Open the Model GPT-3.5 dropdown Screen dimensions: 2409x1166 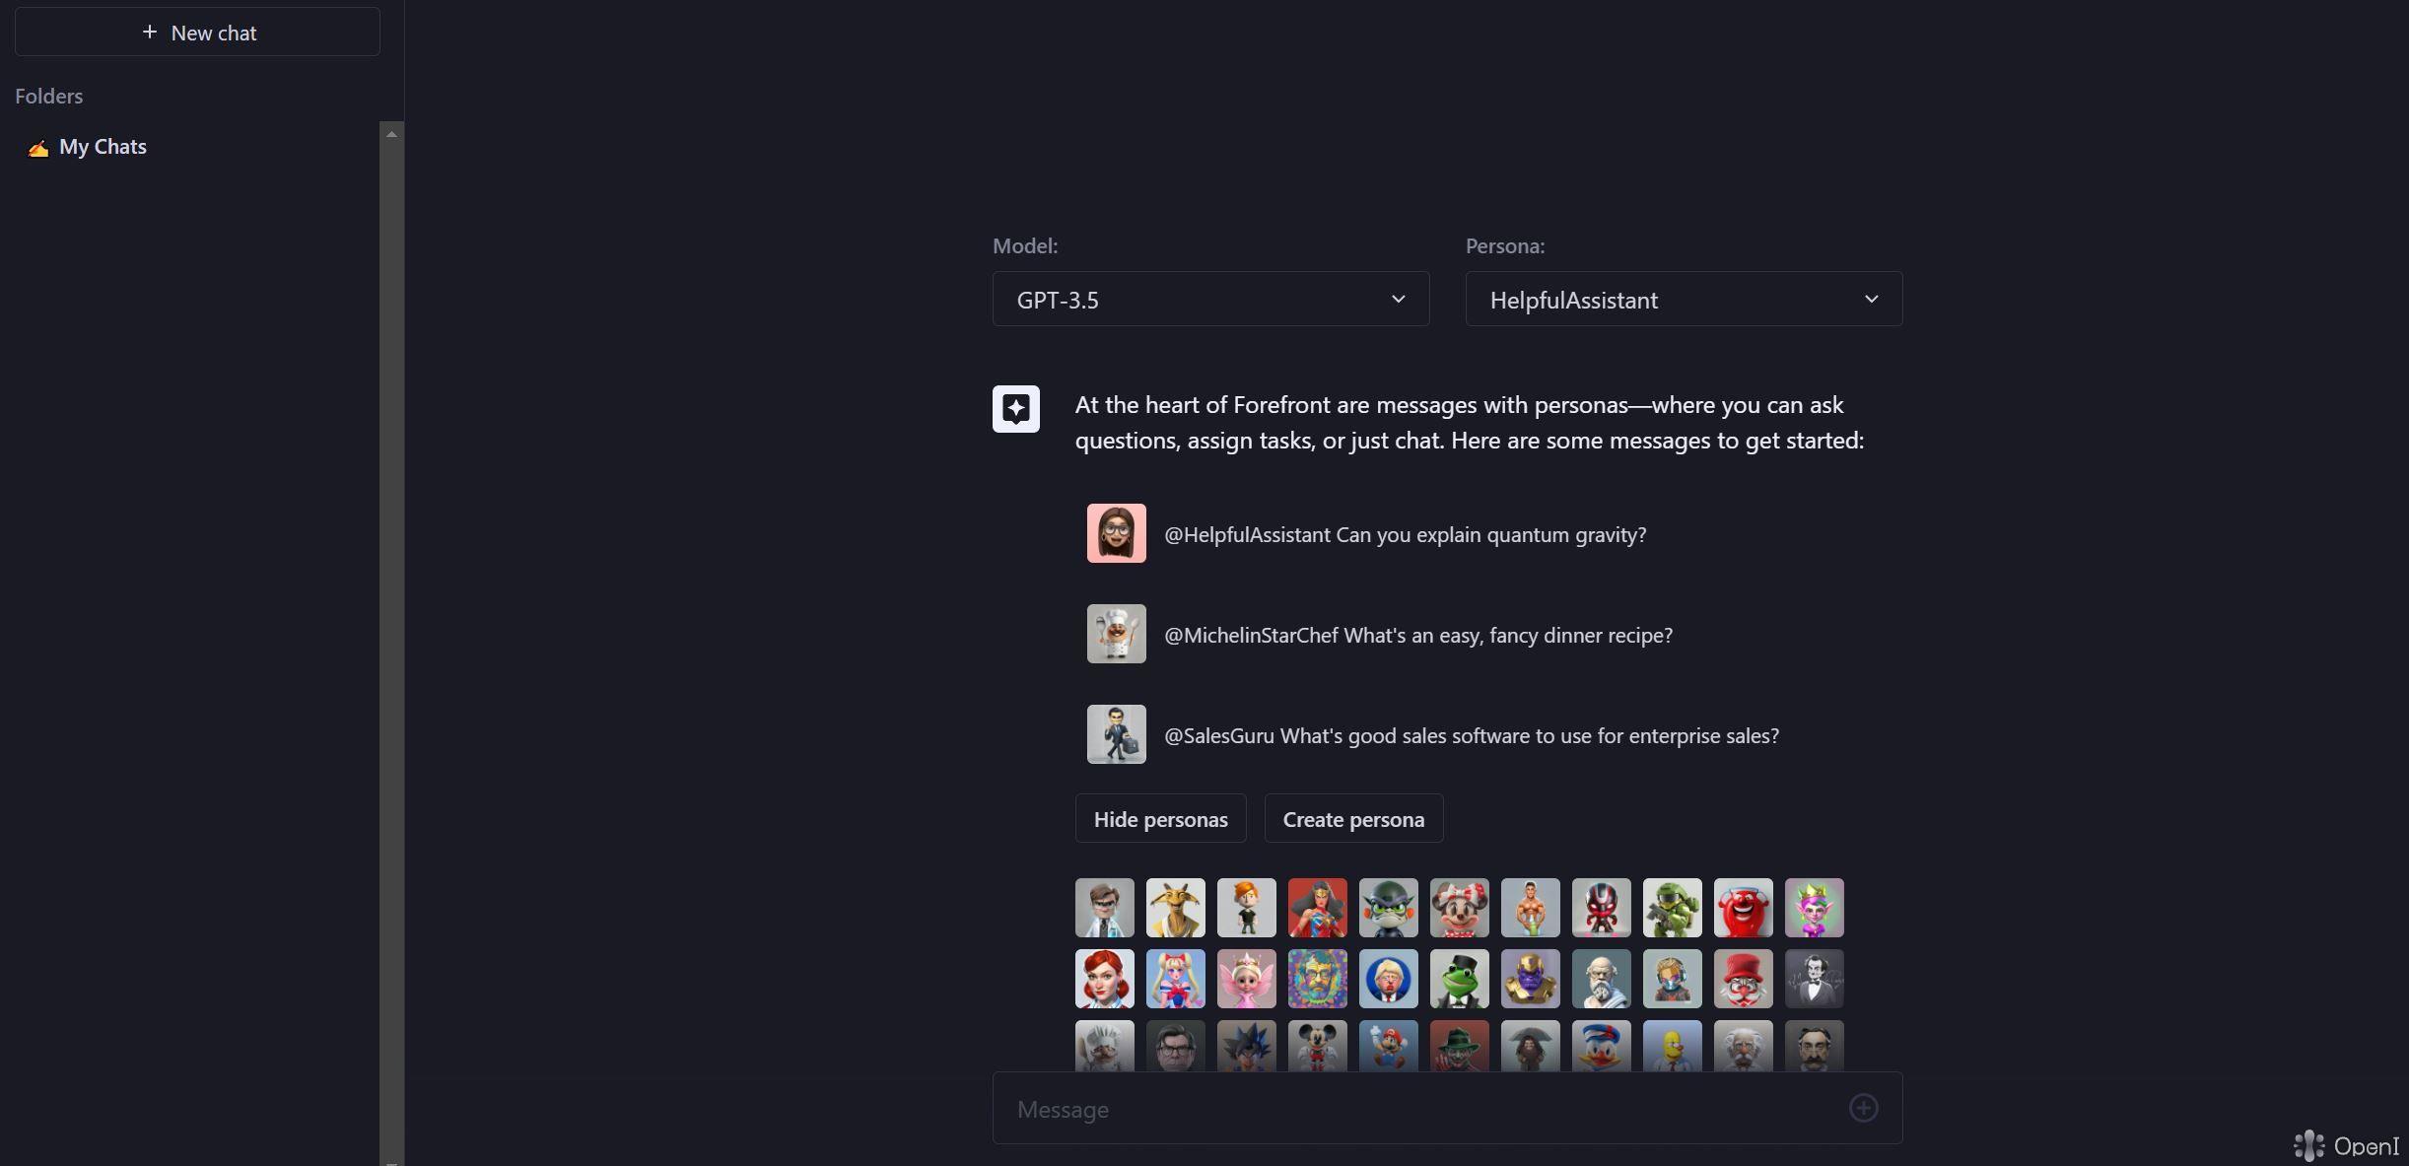tap(1210, 299)
